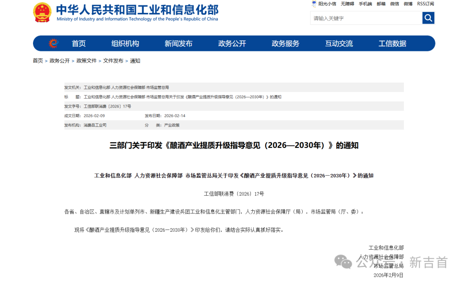This screenshot has height=281, width=463.
Task: Click the swirl icon in navigation bar
Action: (x=53, y=43)
